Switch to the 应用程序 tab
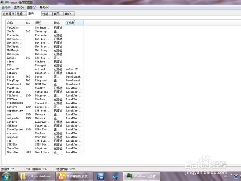The image size is (241, 181). point(9,14)
